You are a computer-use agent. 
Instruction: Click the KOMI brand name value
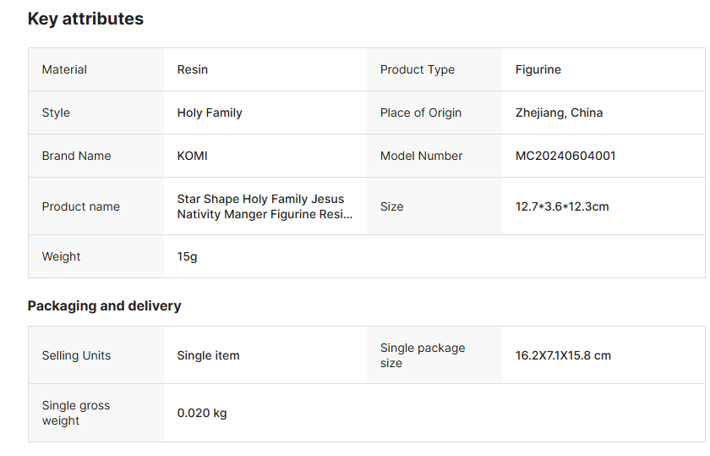[192, 156]
